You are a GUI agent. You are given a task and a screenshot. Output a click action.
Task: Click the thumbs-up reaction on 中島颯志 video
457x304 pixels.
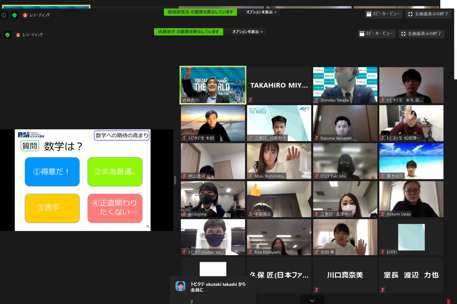(255, 190)
